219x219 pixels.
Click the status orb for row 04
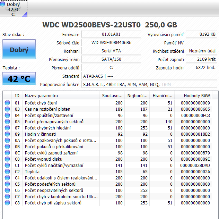7,115
